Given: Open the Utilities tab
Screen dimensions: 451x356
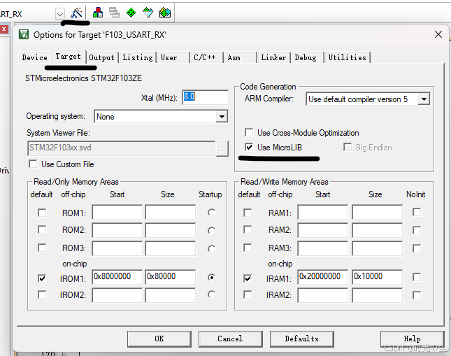Looking at the screenshot, I should tap(347, 57).
